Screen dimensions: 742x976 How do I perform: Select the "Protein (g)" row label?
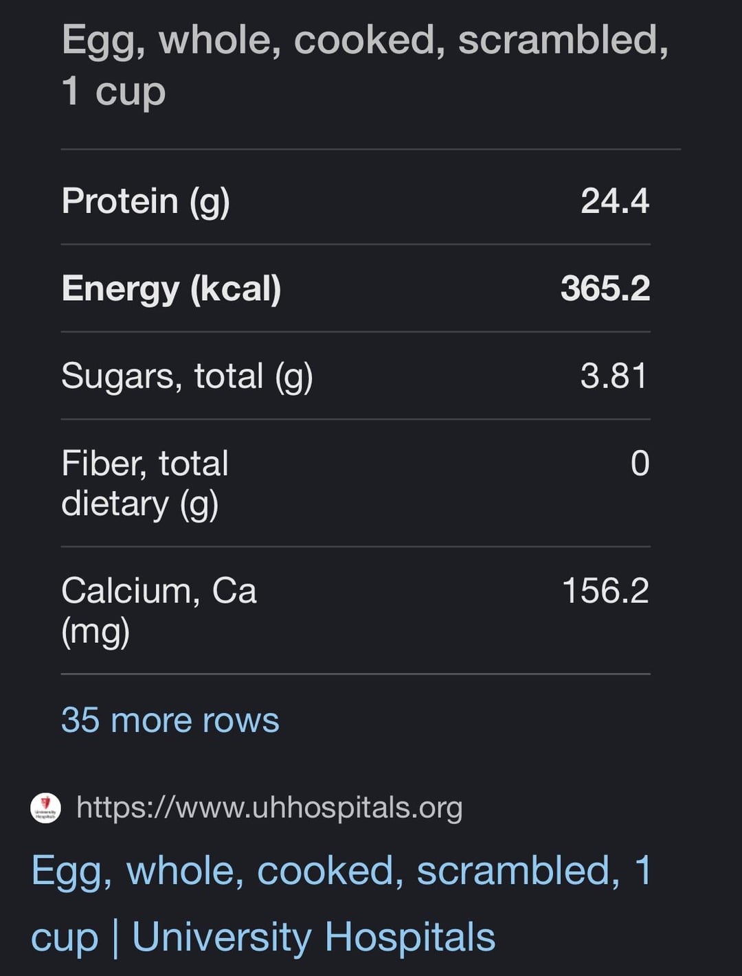145,201
